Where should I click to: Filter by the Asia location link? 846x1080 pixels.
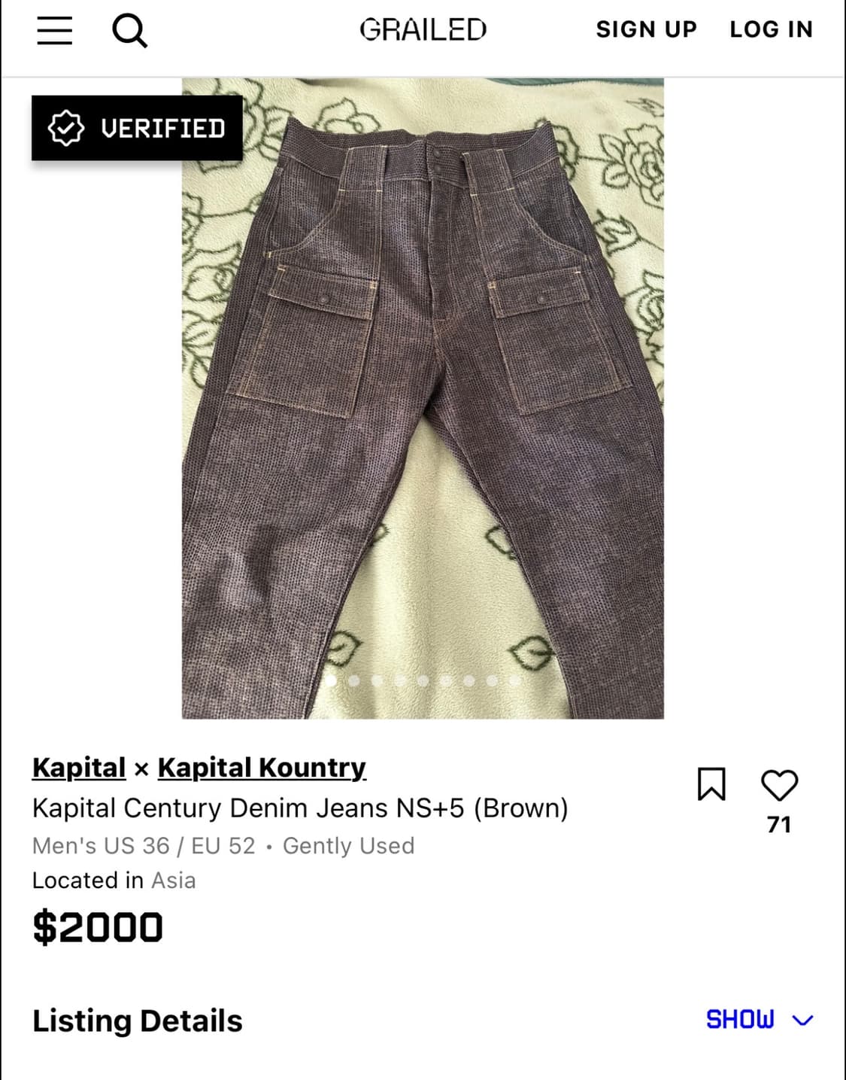(174, 880)
